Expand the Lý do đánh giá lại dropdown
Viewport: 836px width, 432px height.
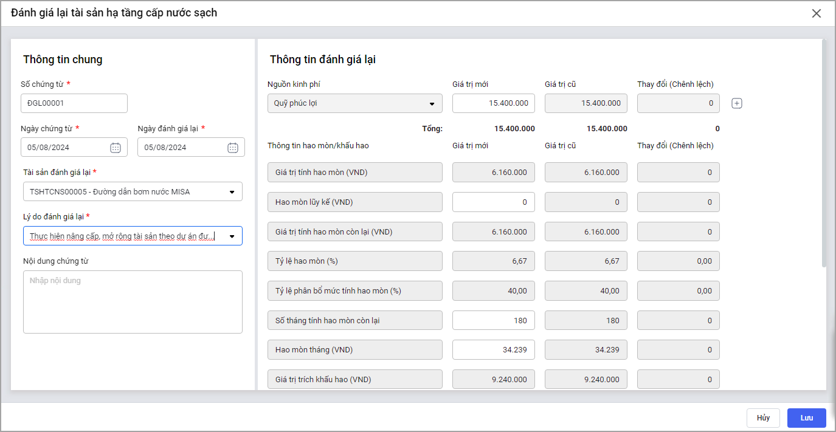point(232,236)
